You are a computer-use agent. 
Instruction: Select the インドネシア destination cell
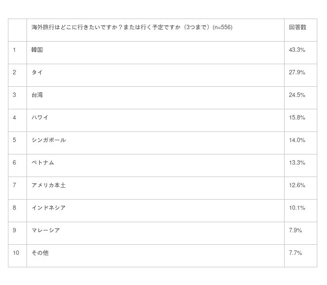[49, 208]
